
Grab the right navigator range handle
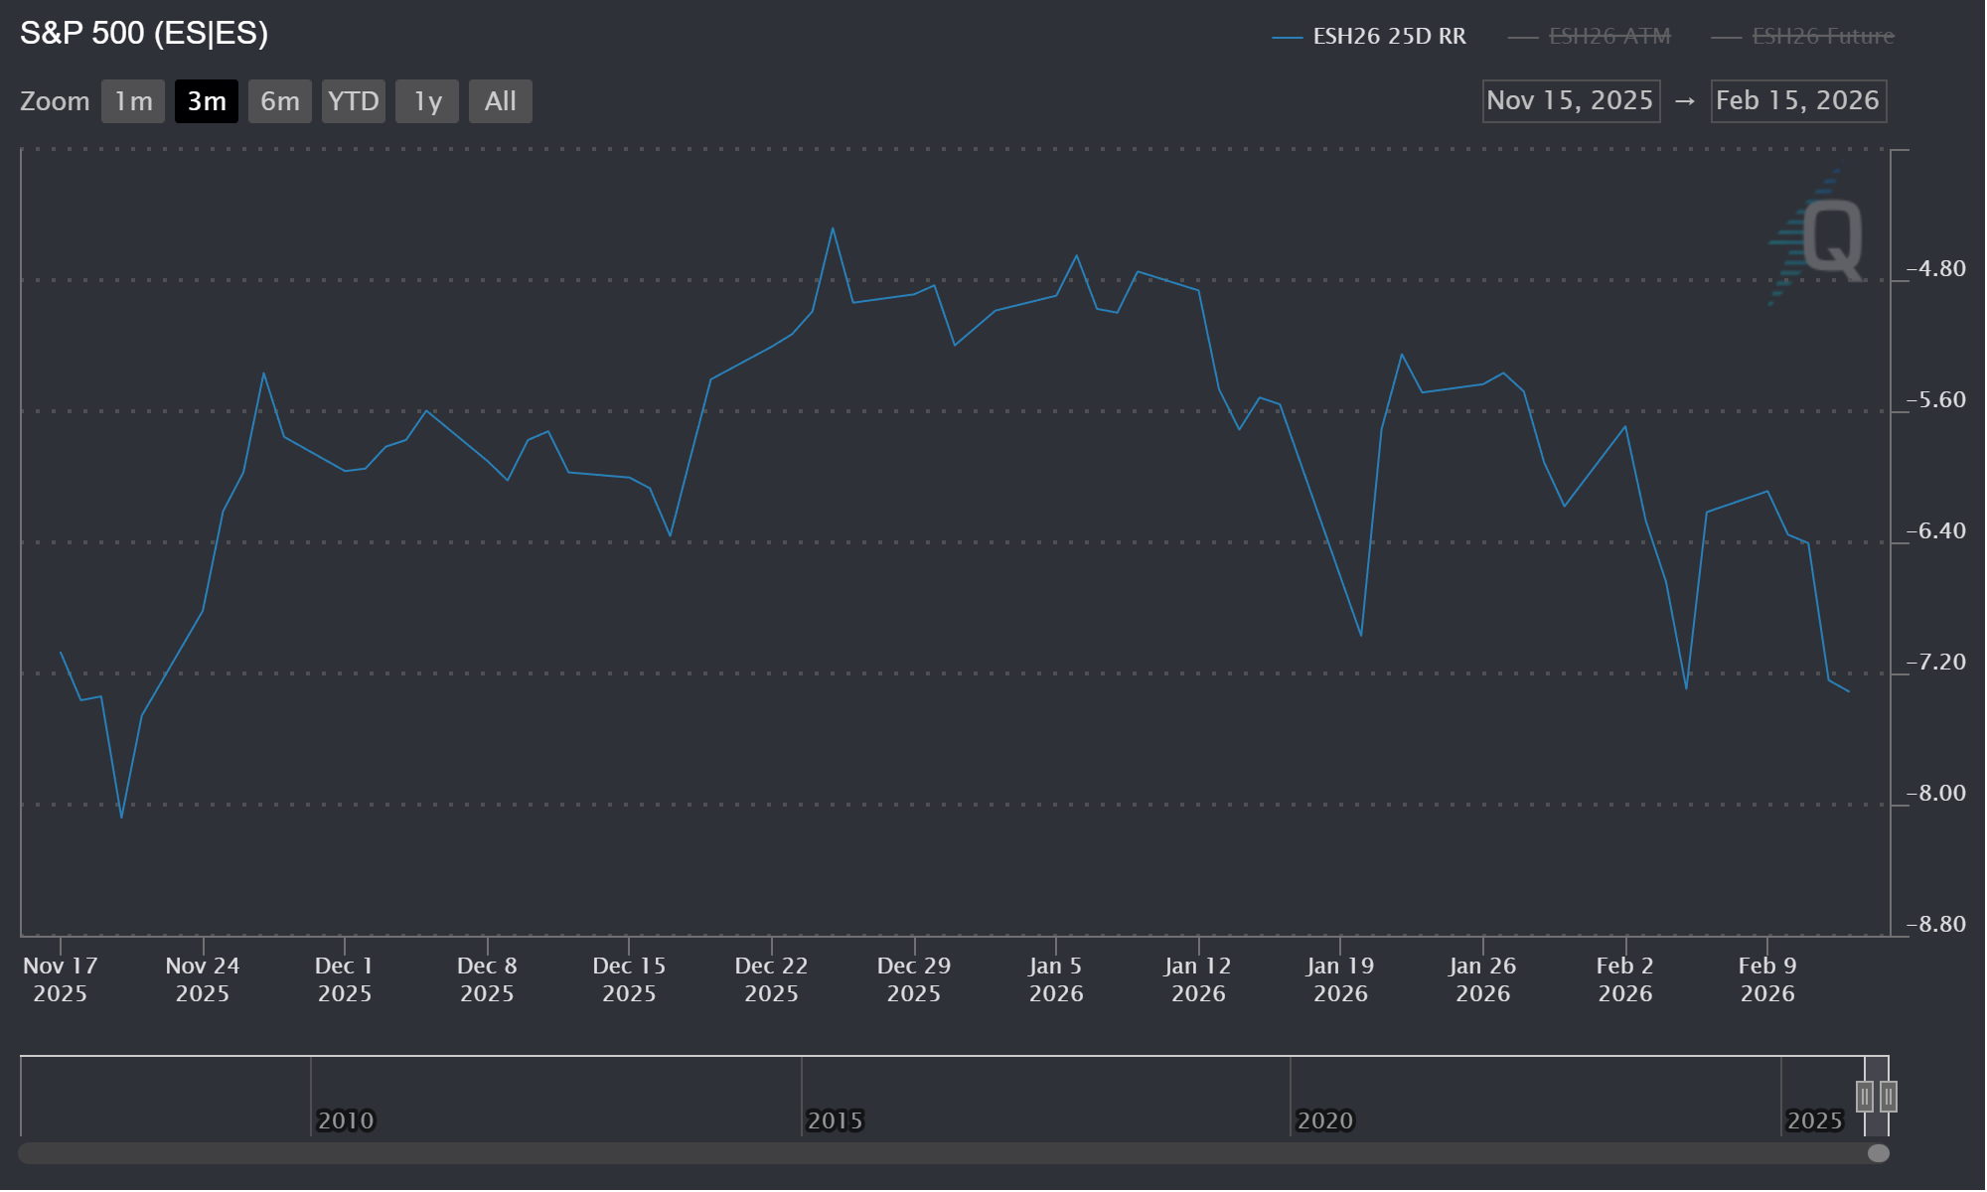[1889, 1097]
